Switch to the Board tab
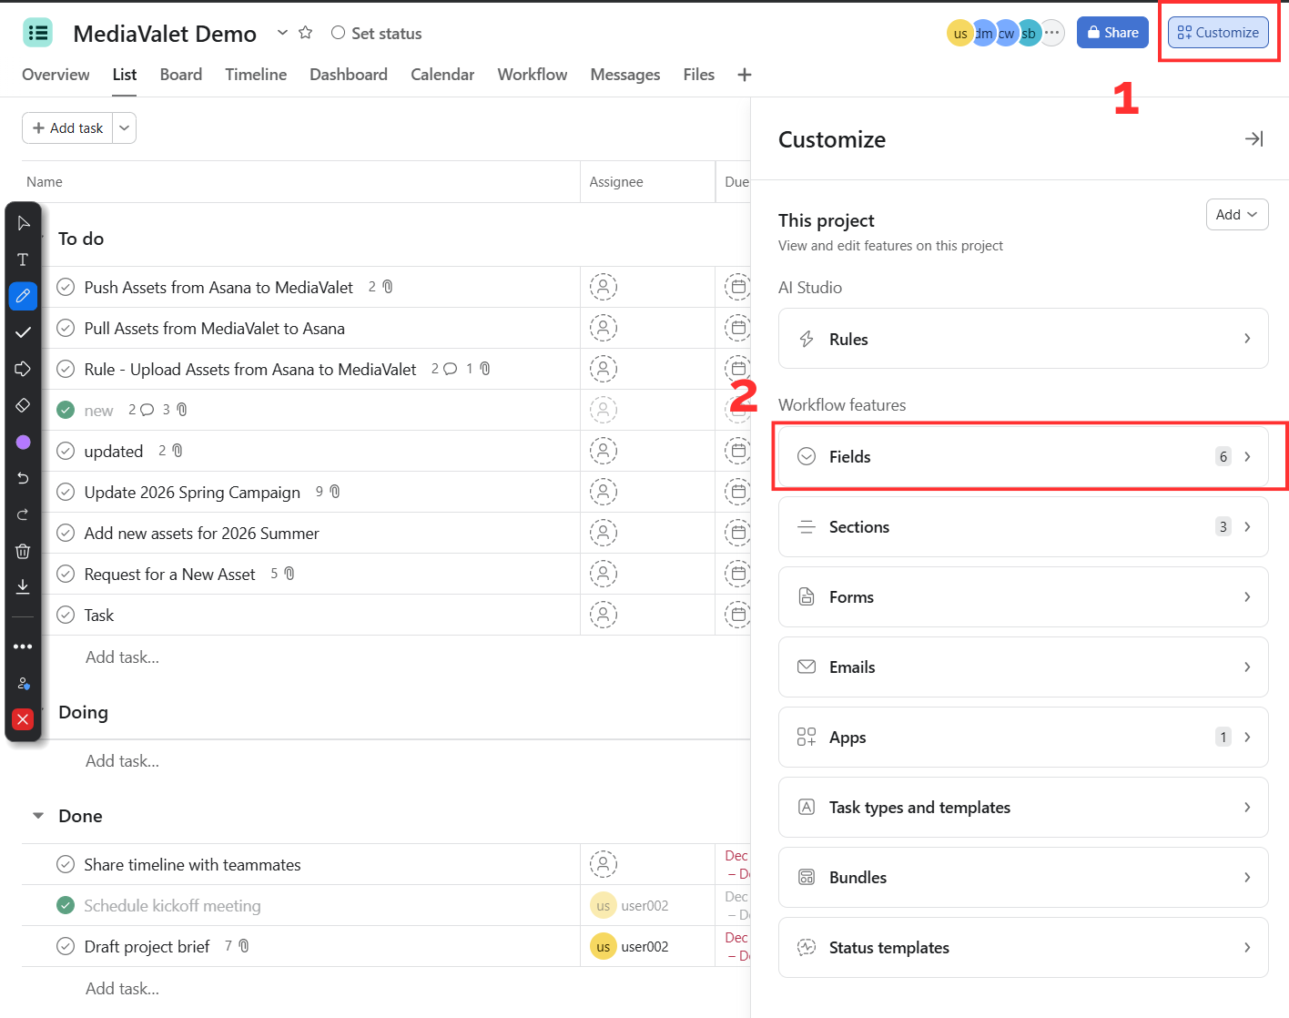The width and height of the screenshot is (1289, 1018). [x=181, y=75]
